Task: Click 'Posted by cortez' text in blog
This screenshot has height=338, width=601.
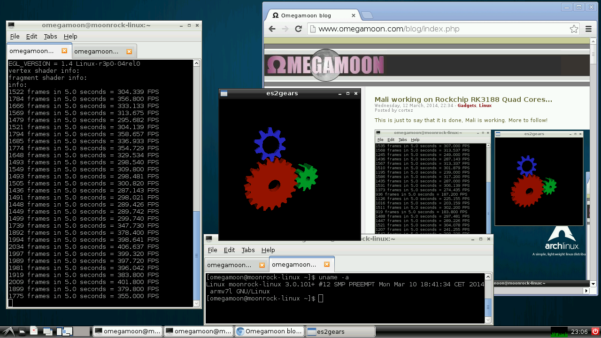Action: pos(394,110)
